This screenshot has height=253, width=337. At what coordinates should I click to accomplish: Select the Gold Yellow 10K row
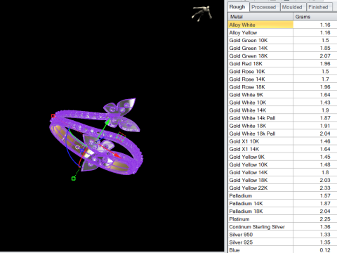[x=282, y=164]
